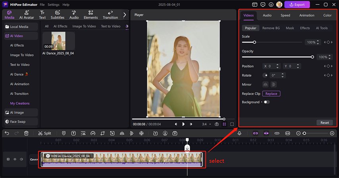
Task: Mirror clip vertically in properties panel
Action: coord(274,85)
